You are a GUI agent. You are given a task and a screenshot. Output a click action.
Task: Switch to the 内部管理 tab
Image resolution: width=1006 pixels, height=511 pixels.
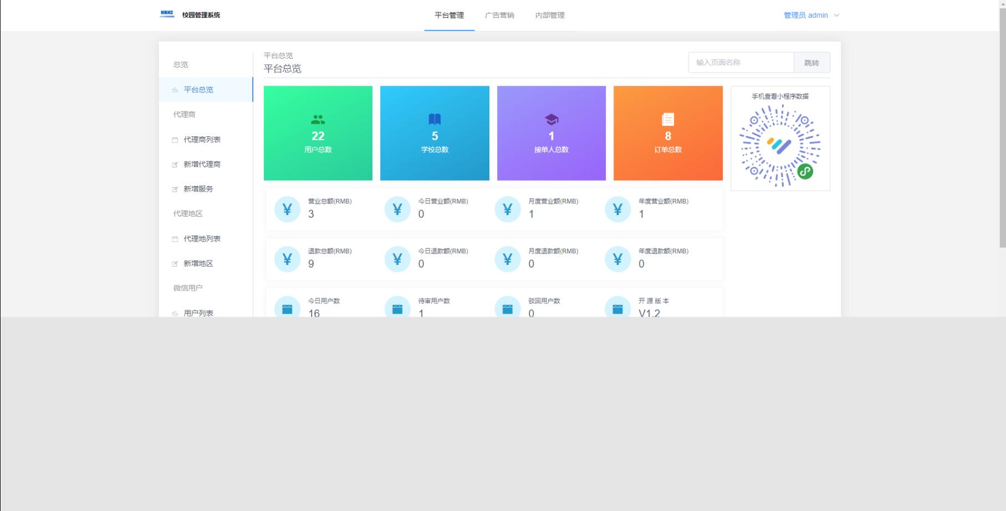coord(550,16)
